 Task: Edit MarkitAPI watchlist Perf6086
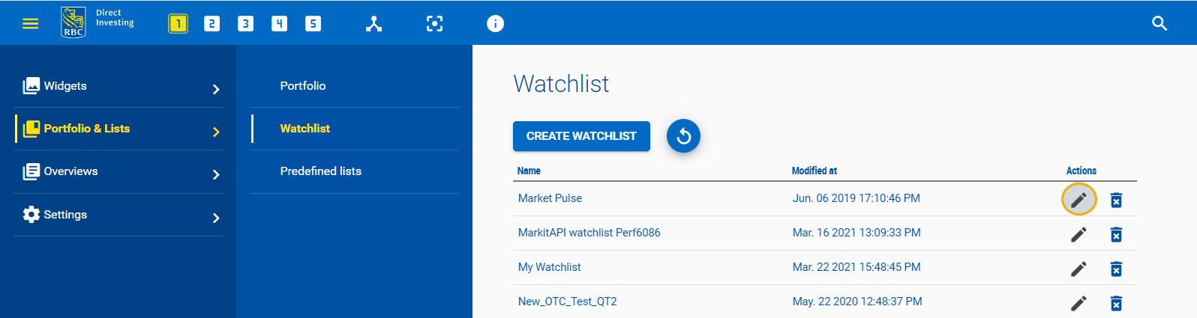point(1078,234)
